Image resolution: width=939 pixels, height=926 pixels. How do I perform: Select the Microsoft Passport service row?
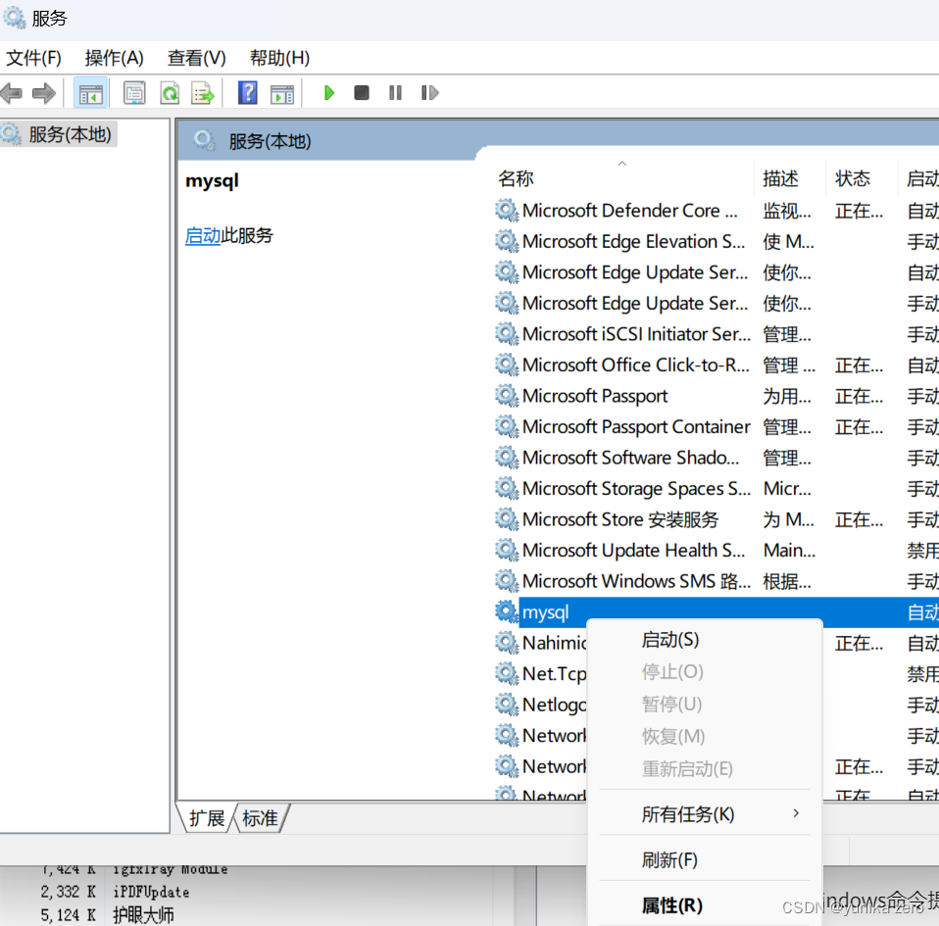pos(717,396)
